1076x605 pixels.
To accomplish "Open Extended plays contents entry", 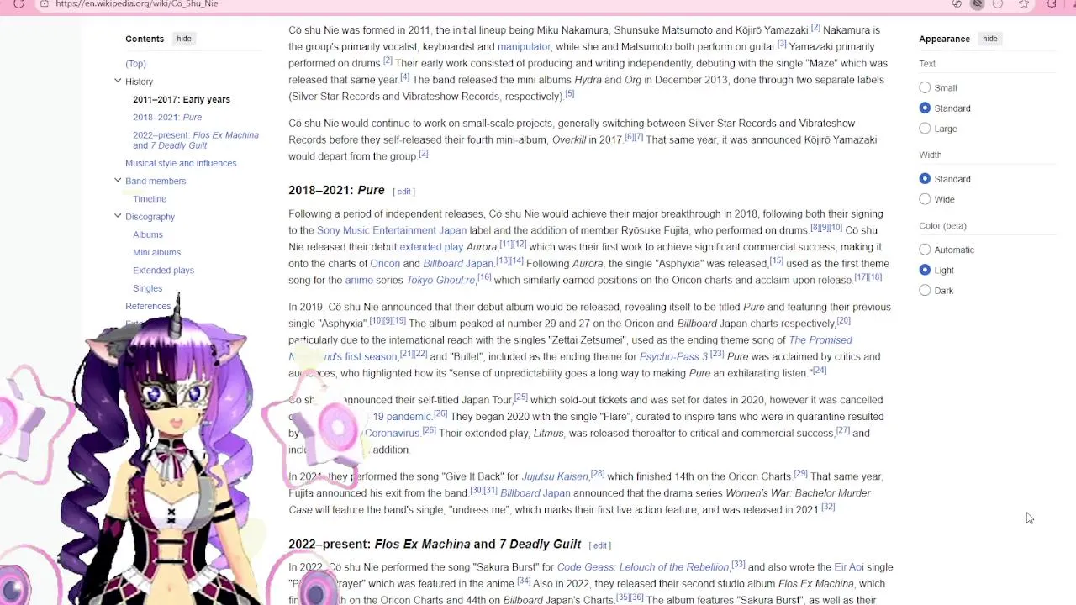I will click(x=163, y=271).
